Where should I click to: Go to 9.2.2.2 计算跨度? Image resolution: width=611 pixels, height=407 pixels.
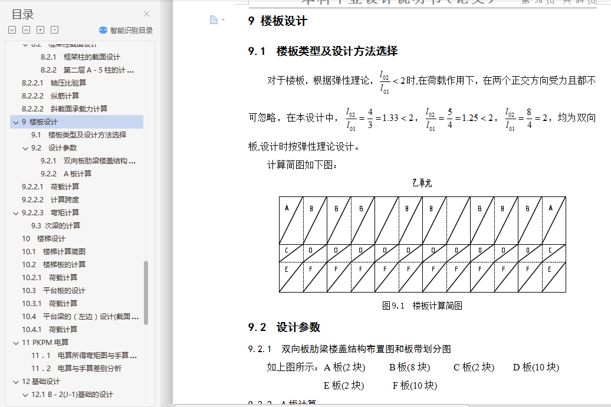point(51,199)
